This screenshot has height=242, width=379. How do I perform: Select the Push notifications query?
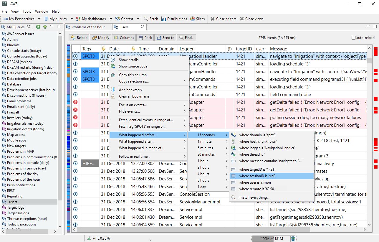click(x=21, y=185)
